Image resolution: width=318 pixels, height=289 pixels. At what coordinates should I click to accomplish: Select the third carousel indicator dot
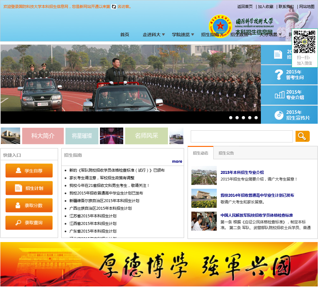(x=243, y=118)
